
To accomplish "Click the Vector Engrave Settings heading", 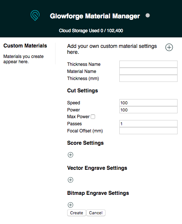I will 97,168.
